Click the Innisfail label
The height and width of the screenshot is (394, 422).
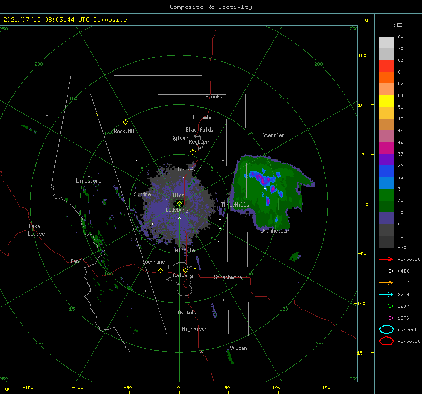[189, 170]
